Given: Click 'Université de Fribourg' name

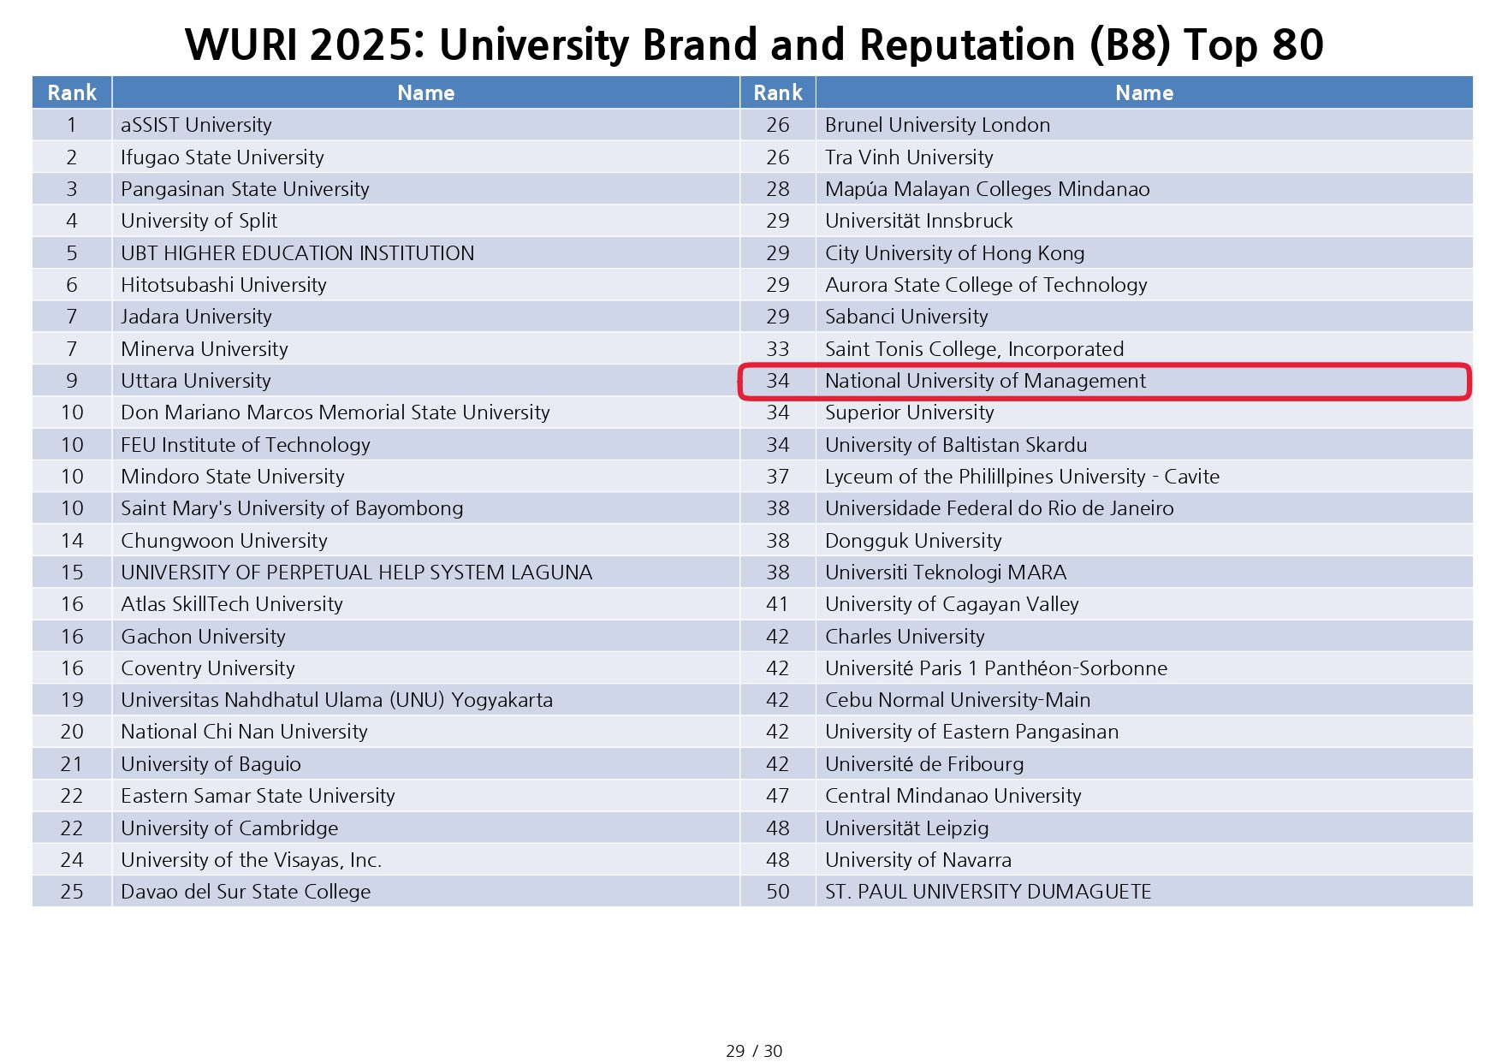Looking at the screenshot, I should pyautogui.click(x=924, y=764).
